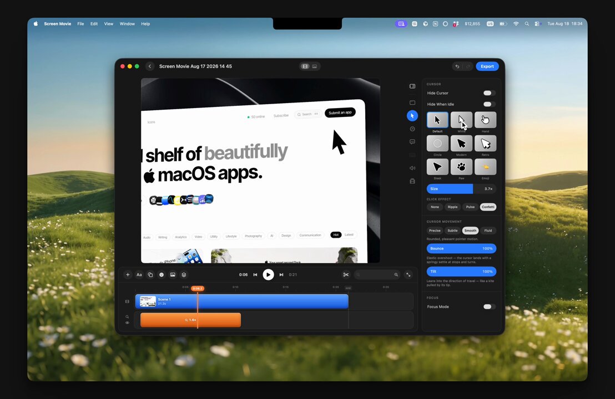The image size is (615, 399).
Task: Add a text overlay with Aa tool
Action: (x=139, y=275)
